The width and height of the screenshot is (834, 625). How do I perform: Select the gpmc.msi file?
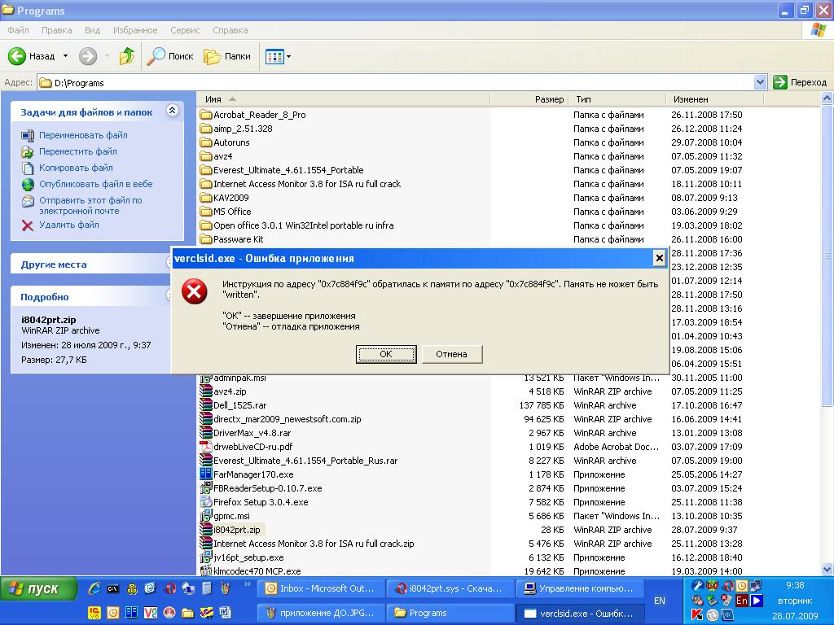point(230,516)
